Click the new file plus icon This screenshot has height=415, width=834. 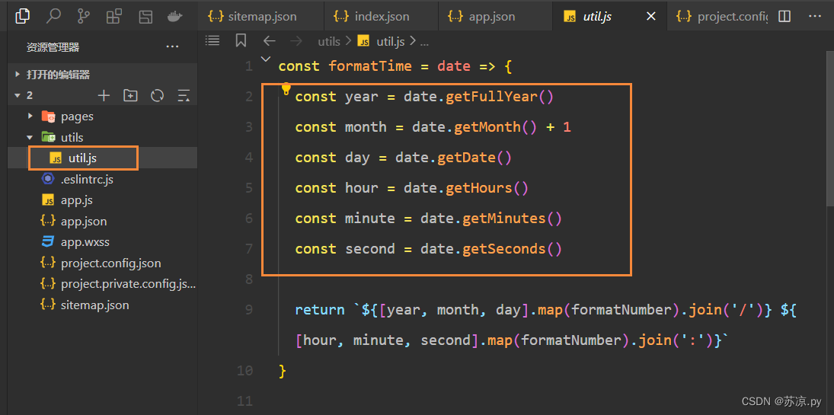click(x=104, y=95)
